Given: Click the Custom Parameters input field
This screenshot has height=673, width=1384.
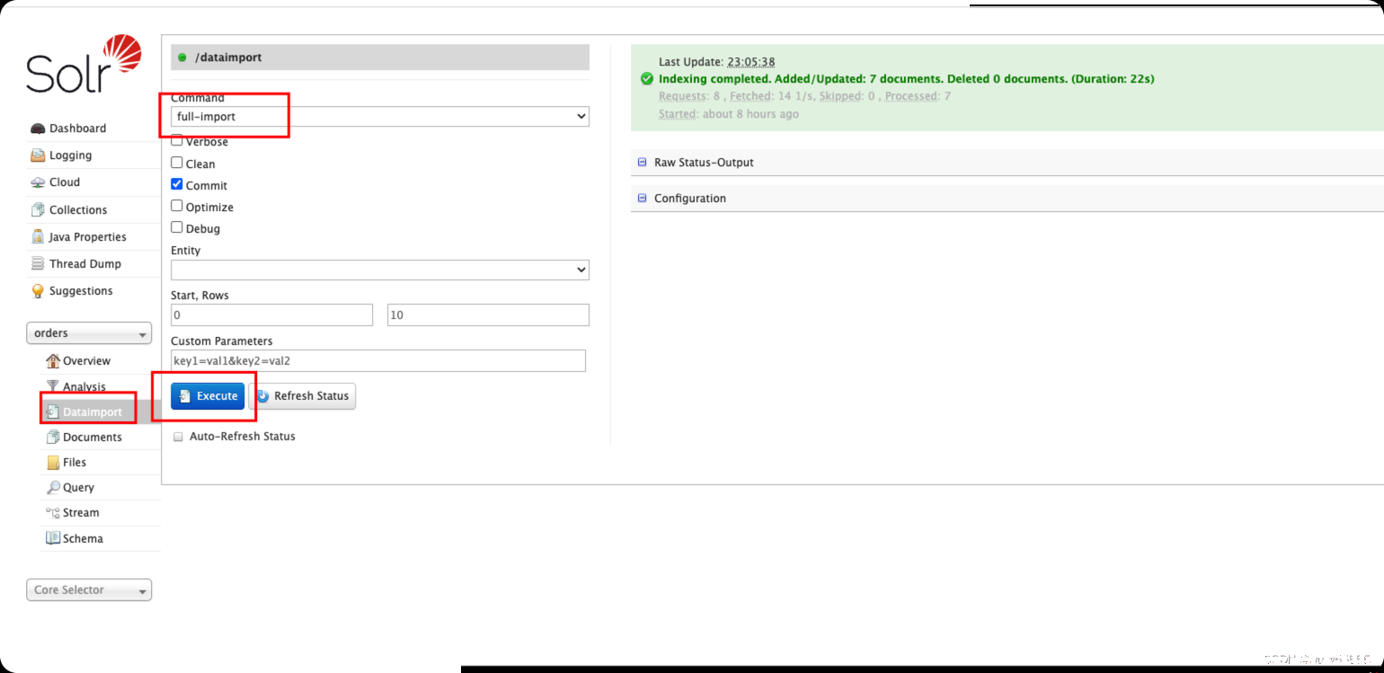Looking at the screenshot, I should [x=378, y=361].
